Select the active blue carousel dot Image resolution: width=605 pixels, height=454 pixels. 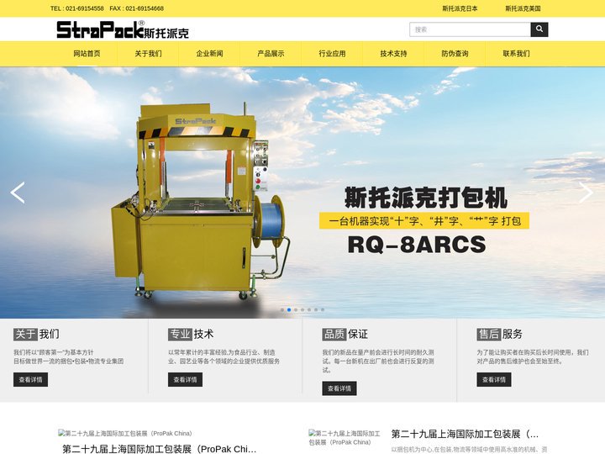(x=289, y=309)
